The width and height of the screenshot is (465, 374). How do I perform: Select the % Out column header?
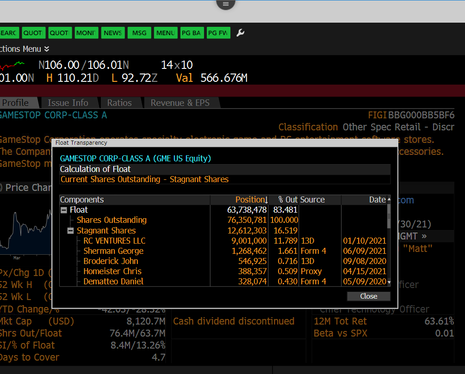284,200
